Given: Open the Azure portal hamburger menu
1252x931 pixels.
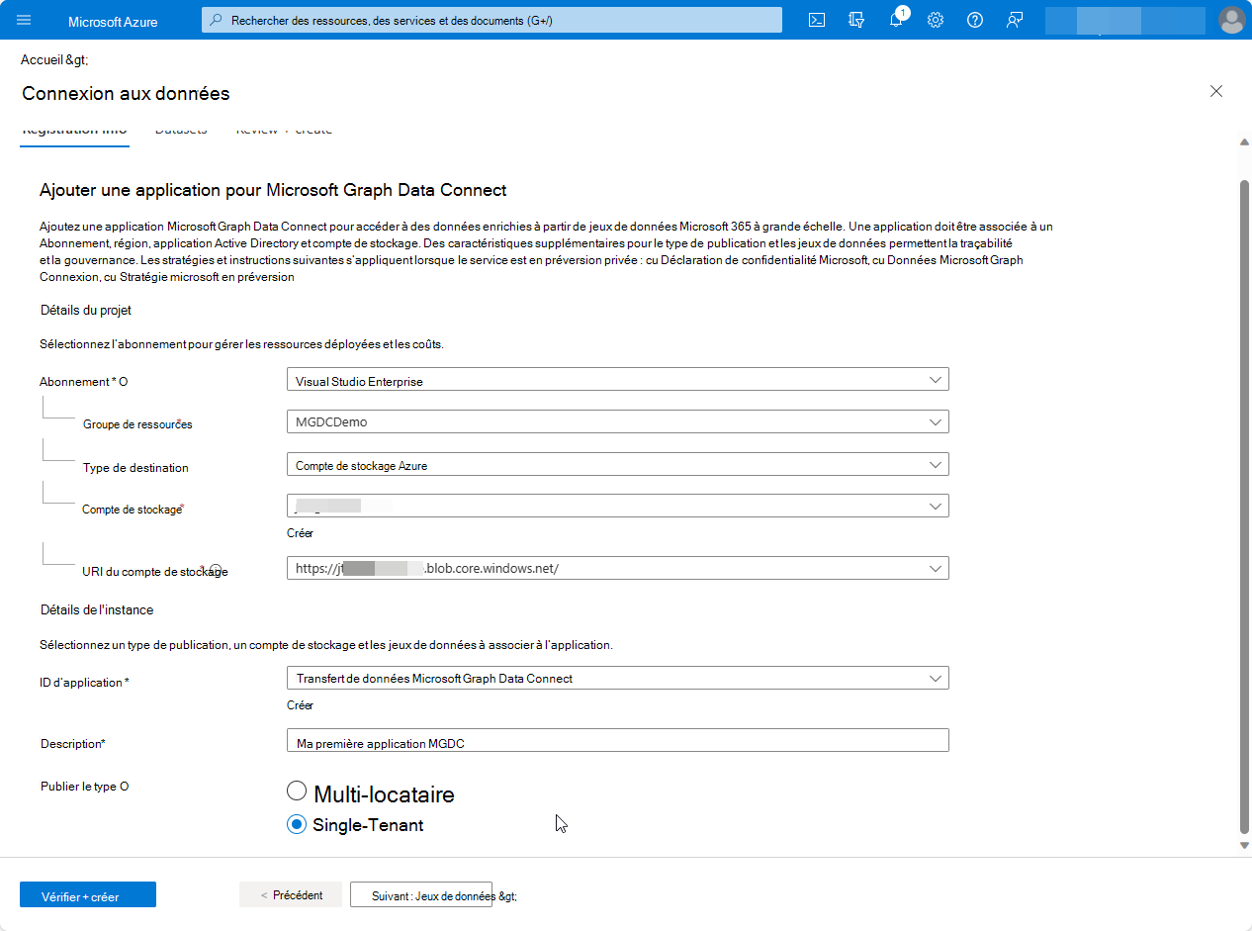Looking at the screenshot, I should pos(24,19).
